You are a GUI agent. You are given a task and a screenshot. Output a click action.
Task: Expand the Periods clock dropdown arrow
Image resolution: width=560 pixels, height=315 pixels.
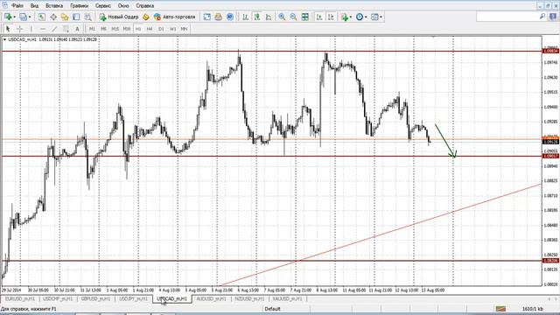coord(366,17)
